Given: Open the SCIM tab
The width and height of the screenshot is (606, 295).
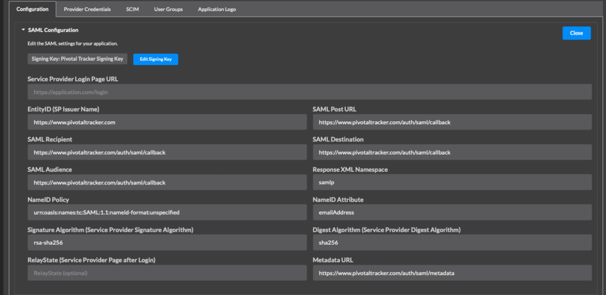Looking at the screenshot, I should [132, 9].
